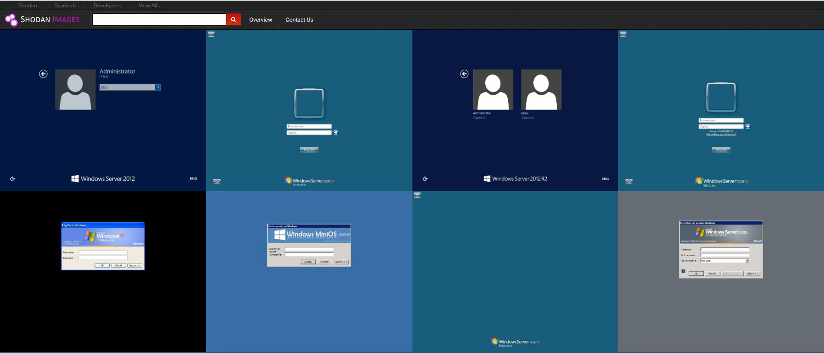Open the Contact Us link

tap(299, 20)
